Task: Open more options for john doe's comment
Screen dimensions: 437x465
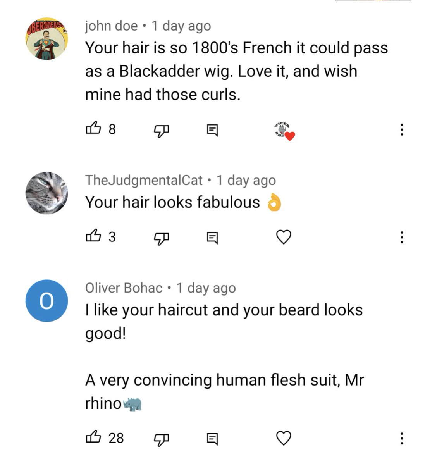Action: pyautogui.click(x=402, y=130)
